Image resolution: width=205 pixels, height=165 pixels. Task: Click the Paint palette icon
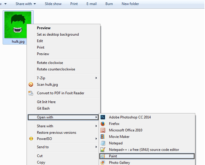click(x=103, y=156)
